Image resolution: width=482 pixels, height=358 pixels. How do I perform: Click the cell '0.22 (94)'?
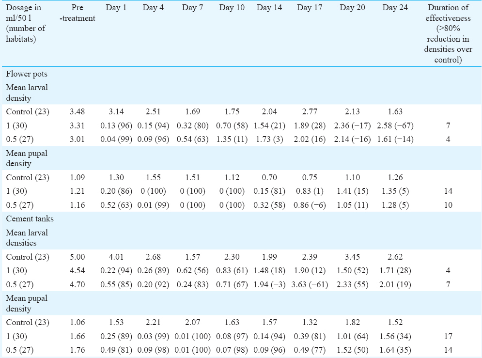(116, 270)
